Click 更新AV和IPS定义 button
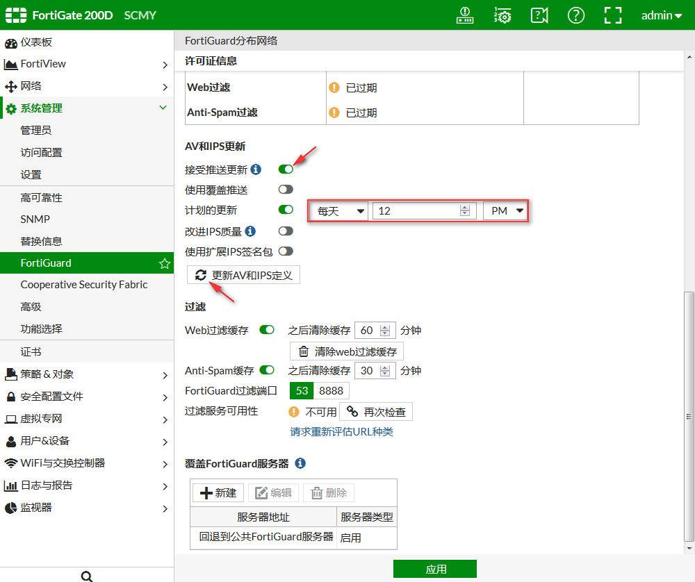695x582 pixels. click(x=243, y=275)
